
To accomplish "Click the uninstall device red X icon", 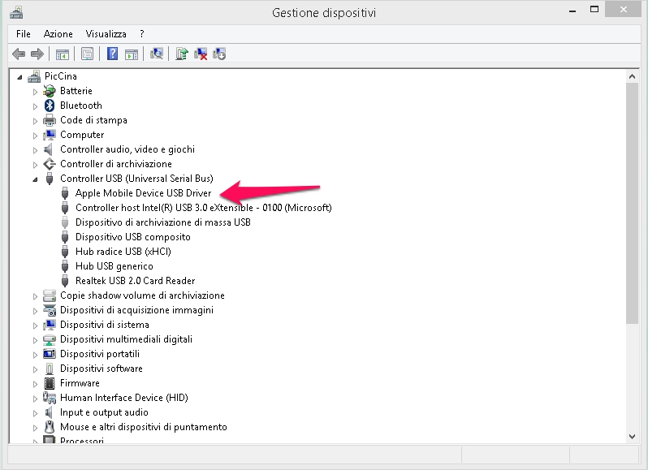I will click(201, 54).
